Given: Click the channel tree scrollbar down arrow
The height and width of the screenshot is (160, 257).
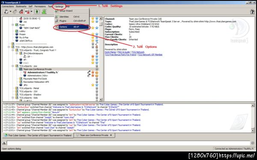Looking at the screenshot, I should 101,99.
